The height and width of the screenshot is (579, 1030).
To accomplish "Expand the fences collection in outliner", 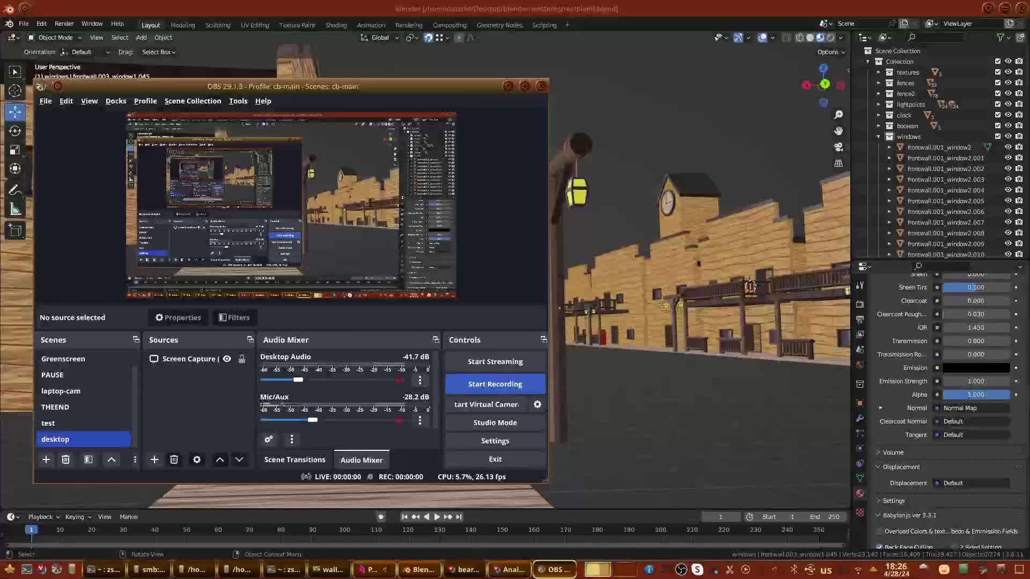I will coord(879,83).
